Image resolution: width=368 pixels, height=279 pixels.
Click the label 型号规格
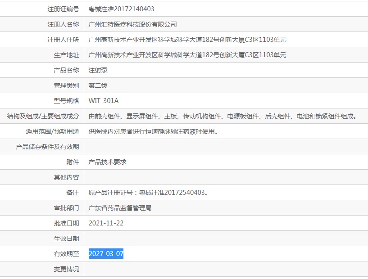click(66, 101)
